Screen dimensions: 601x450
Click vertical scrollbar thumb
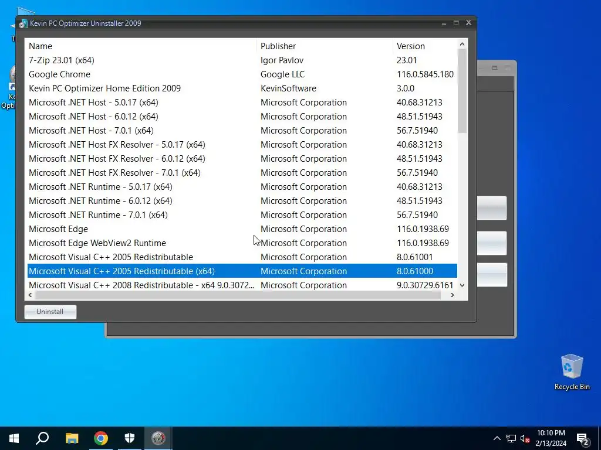point(462,91)
